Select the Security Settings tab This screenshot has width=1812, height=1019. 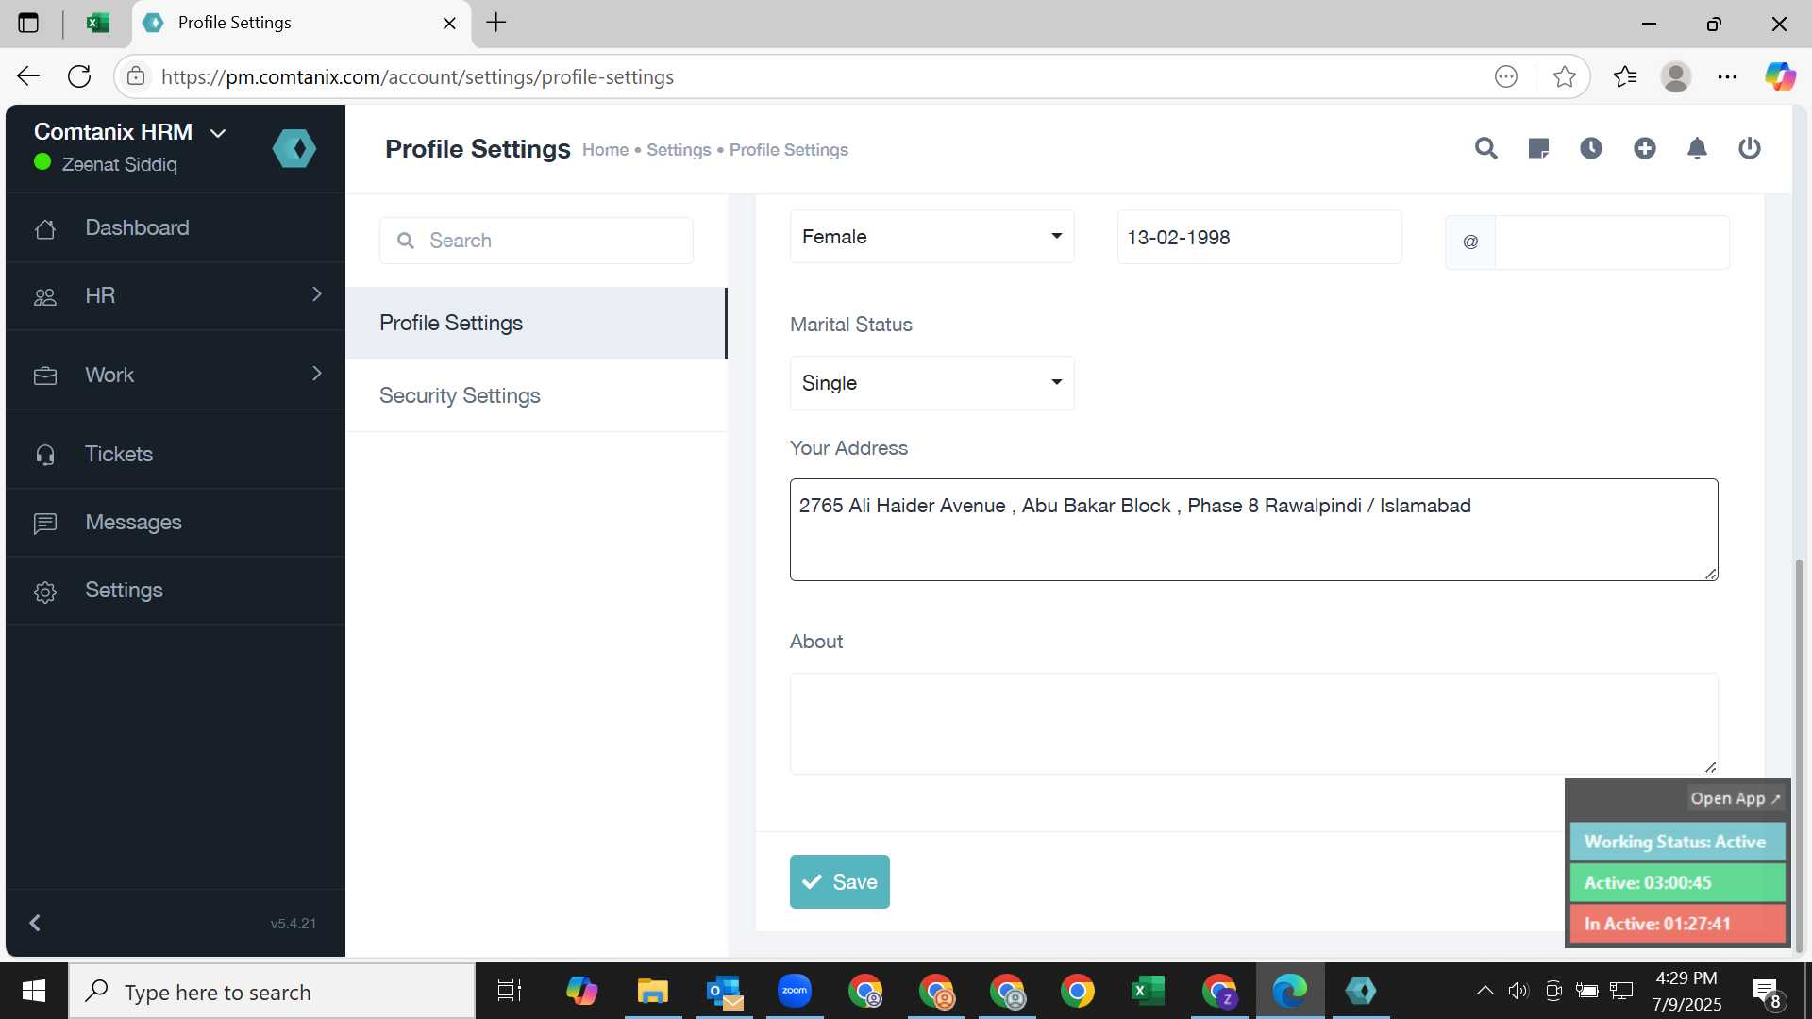pos(536,395)
